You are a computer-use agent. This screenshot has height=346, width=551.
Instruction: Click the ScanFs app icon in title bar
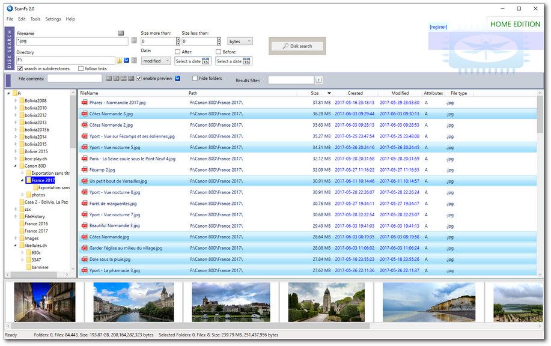(x=10, y=8)
